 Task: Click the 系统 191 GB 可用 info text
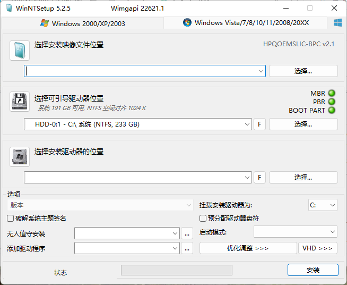92,108
